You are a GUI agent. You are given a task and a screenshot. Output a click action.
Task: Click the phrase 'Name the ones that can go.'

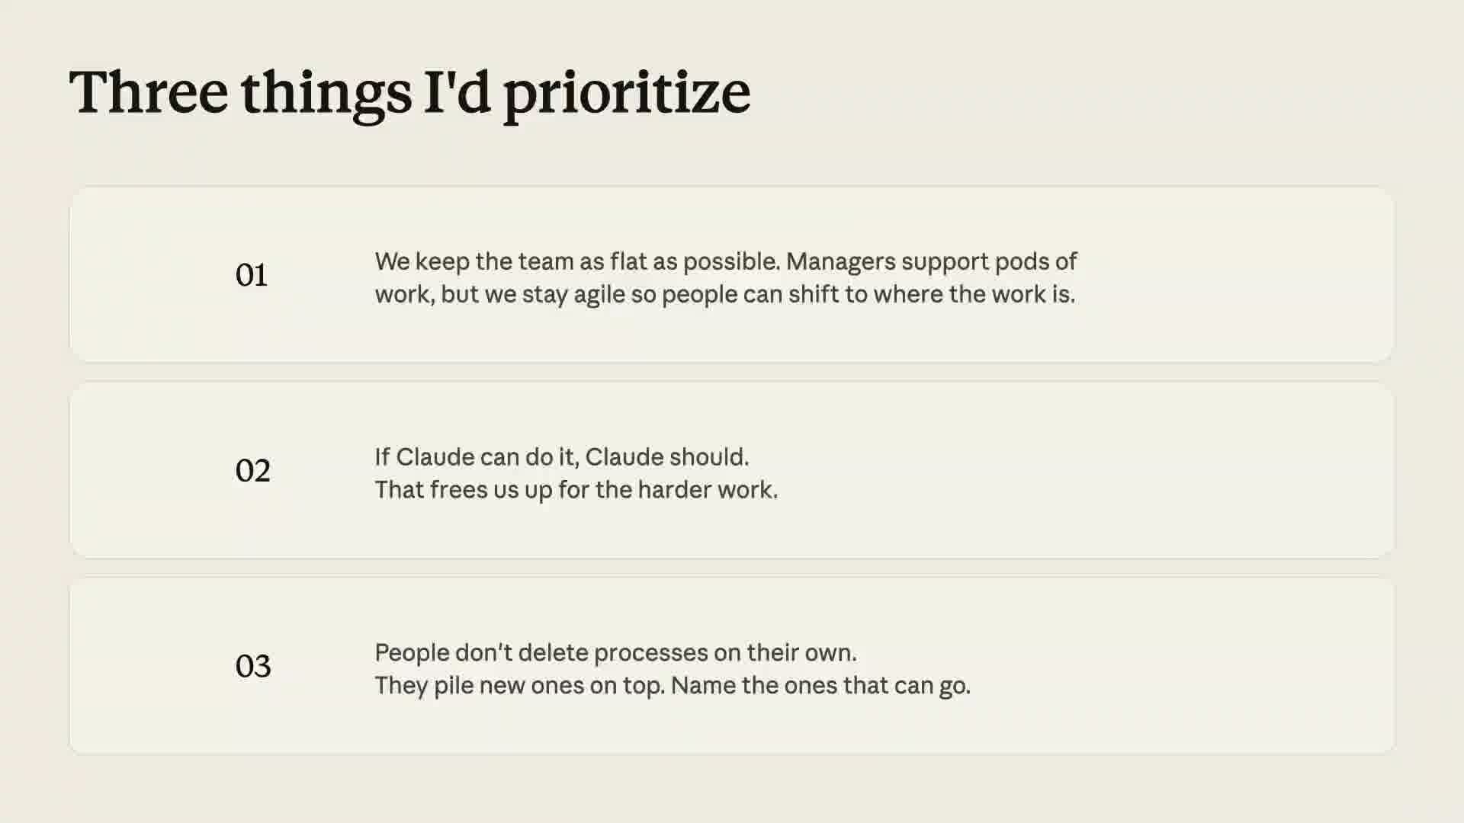click(x=820, y=686)
